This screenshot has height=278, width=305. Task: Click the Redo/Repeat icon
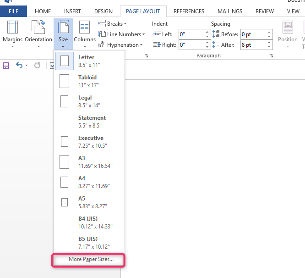[x=38, y=66]
